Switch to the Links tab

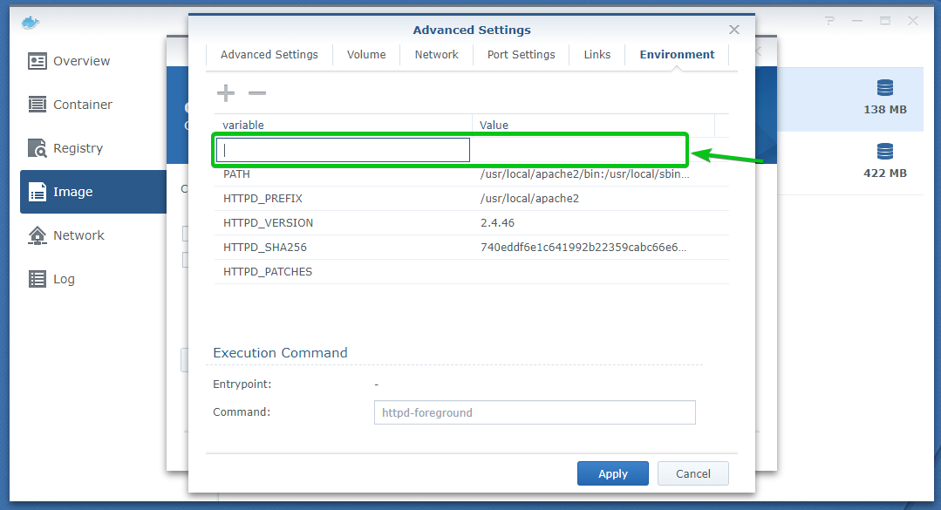[597, 54]
